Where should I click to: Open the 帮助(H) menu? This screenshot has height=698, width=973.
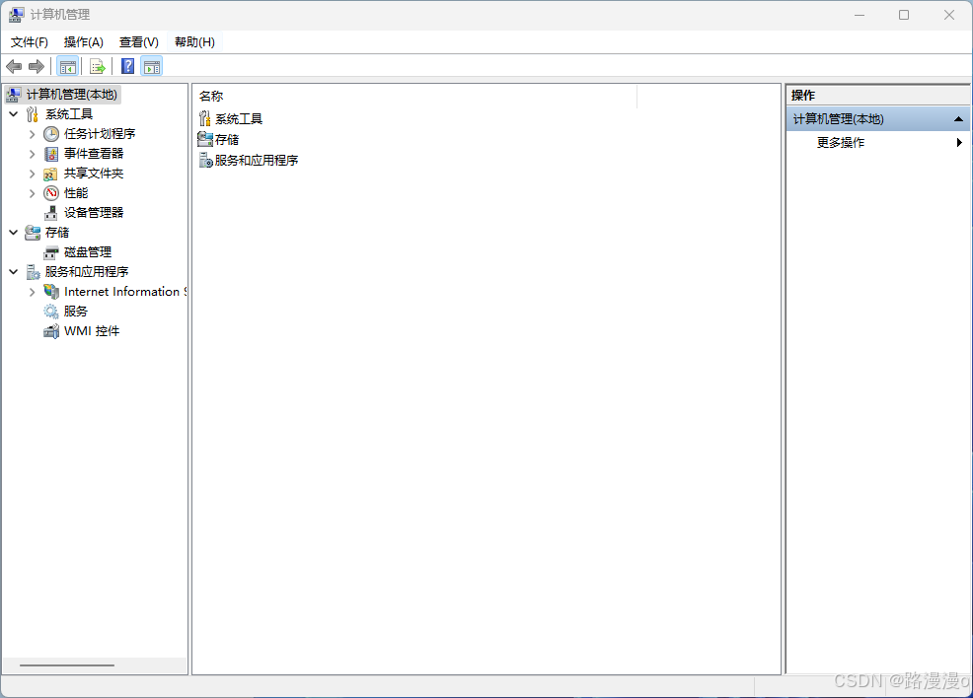click(x=194, y=42)
